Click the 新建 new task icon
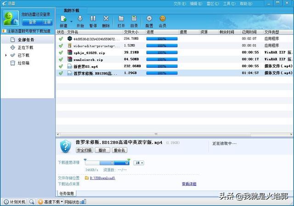The image size is (294, 206). pos(63,19)
